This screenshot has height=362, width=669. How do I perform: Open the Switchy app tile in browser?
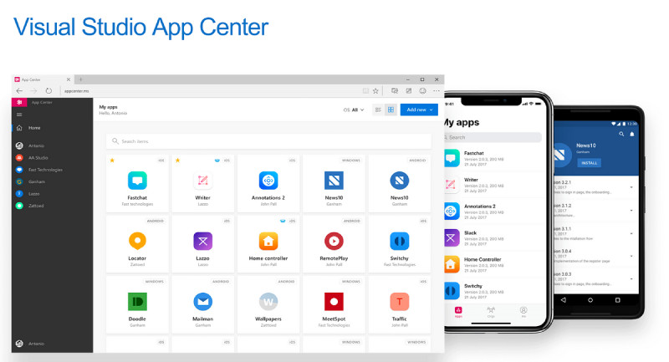pos(400,244)
